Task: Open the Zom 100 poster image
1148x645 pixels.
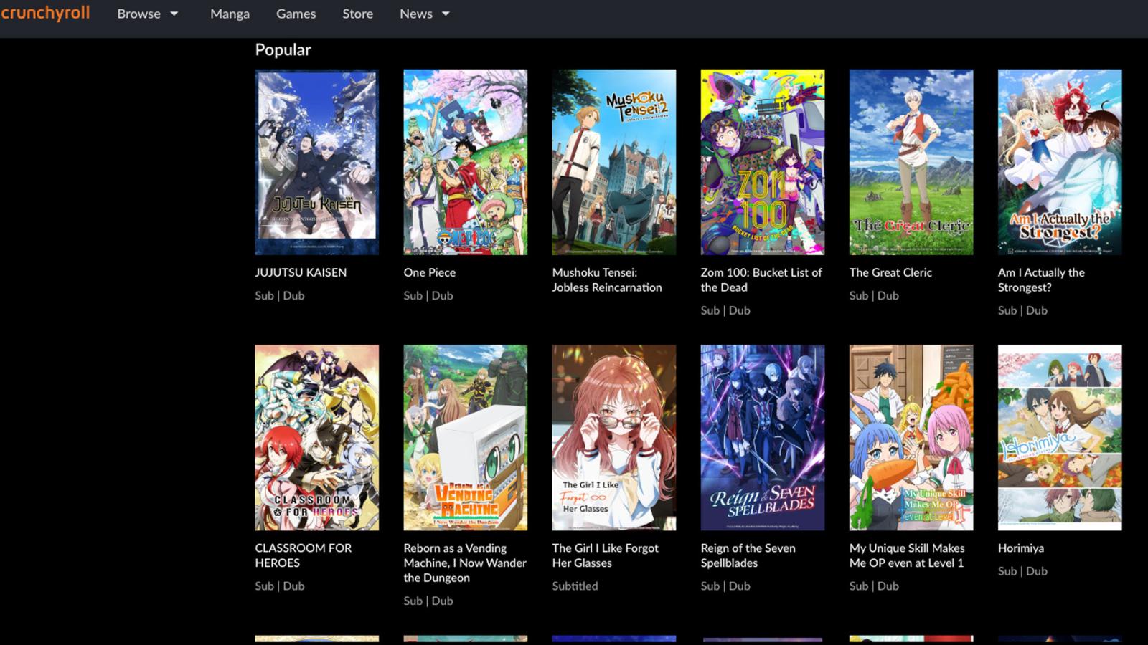Action: point(762,162)
